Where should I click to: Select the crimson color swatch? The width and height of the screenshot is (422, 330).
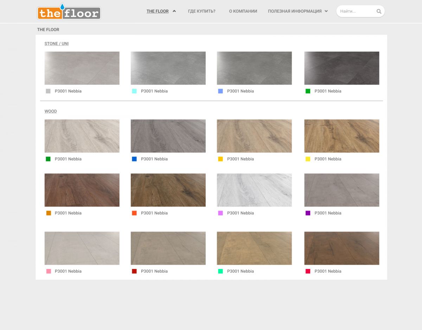coord(308,271)
